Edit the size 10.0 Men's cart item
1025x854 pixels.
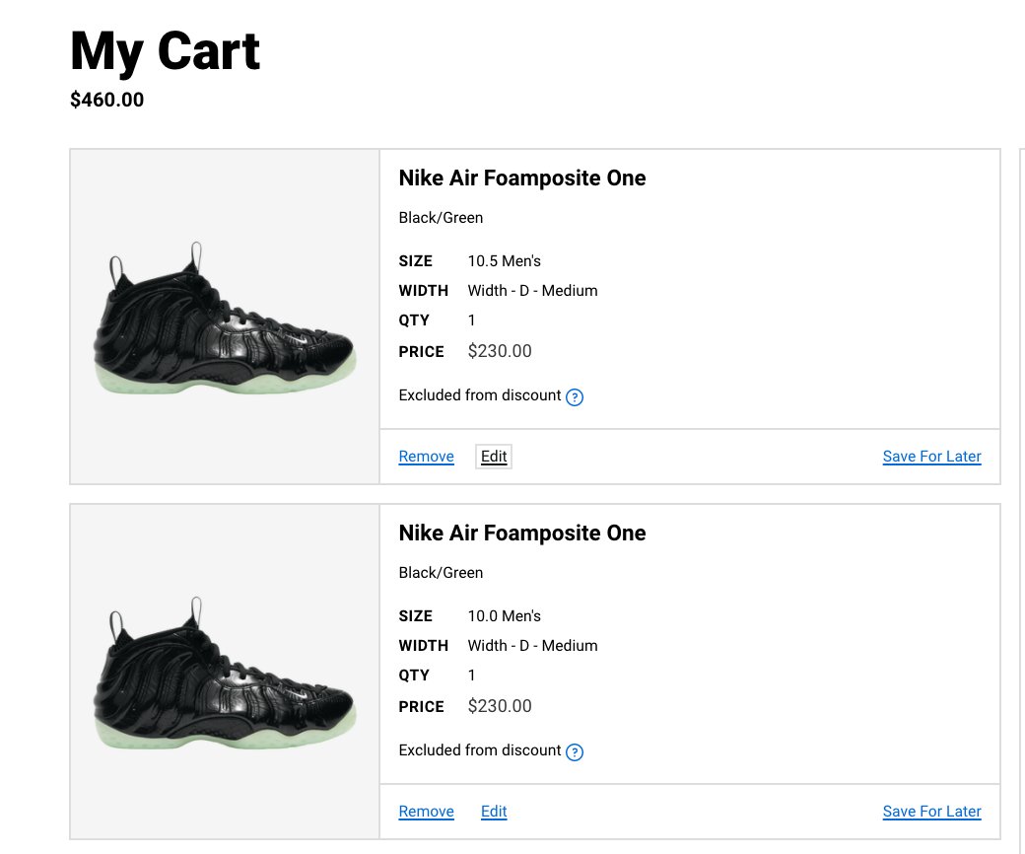pyautogui.click(x=494, y=812)
